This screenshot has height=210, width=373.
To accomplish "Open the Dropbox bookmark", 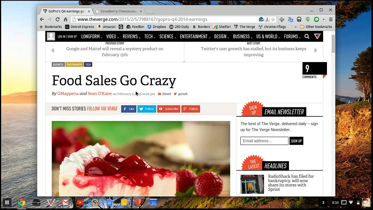I will coord(156,27).
